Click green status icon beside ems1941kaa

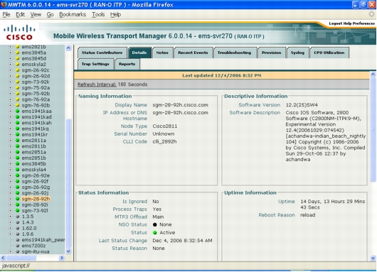coord(17,111)
